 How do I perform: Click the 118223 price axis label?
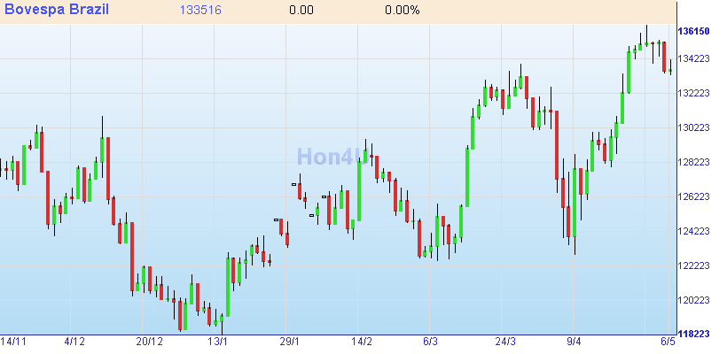click(x=693, y=334)
